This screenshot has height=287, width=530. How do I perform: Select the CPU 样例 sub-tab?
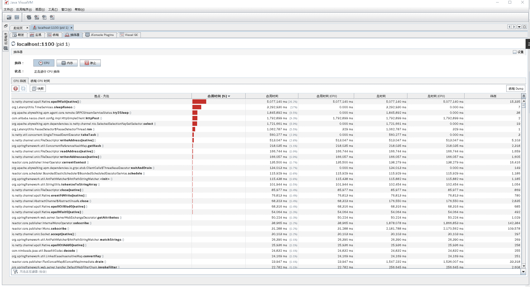pos(20,81)
